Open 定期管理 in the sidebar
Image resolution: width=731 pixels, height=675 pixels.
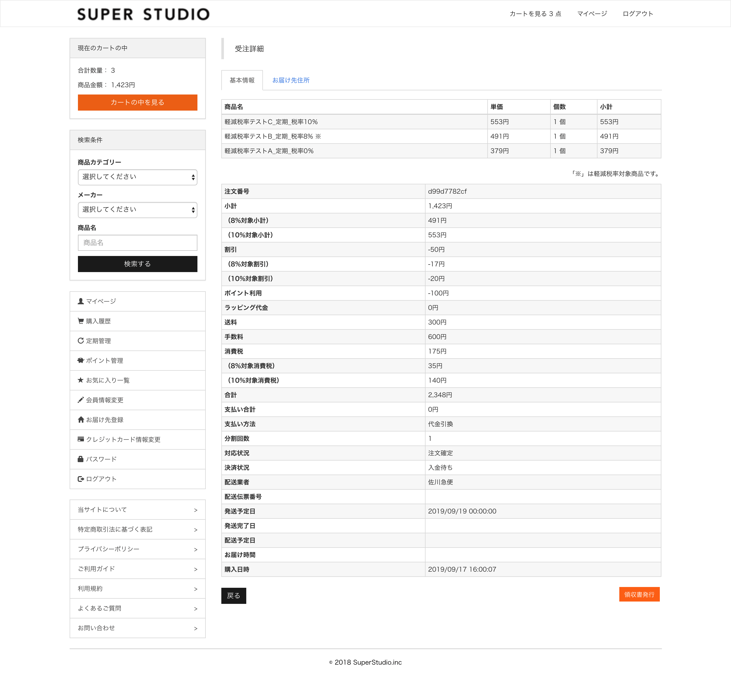coord(137,341)
